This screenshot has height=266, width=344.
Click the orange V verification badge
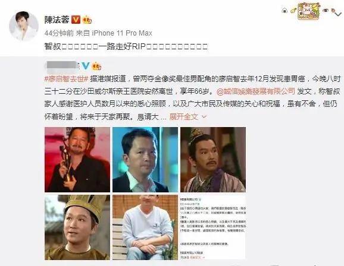pyautogui.click(x=76, y=20)
